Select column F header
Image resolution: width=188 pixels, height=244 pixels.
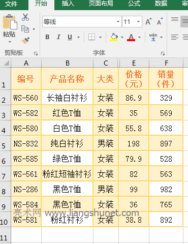click(166, 63)
